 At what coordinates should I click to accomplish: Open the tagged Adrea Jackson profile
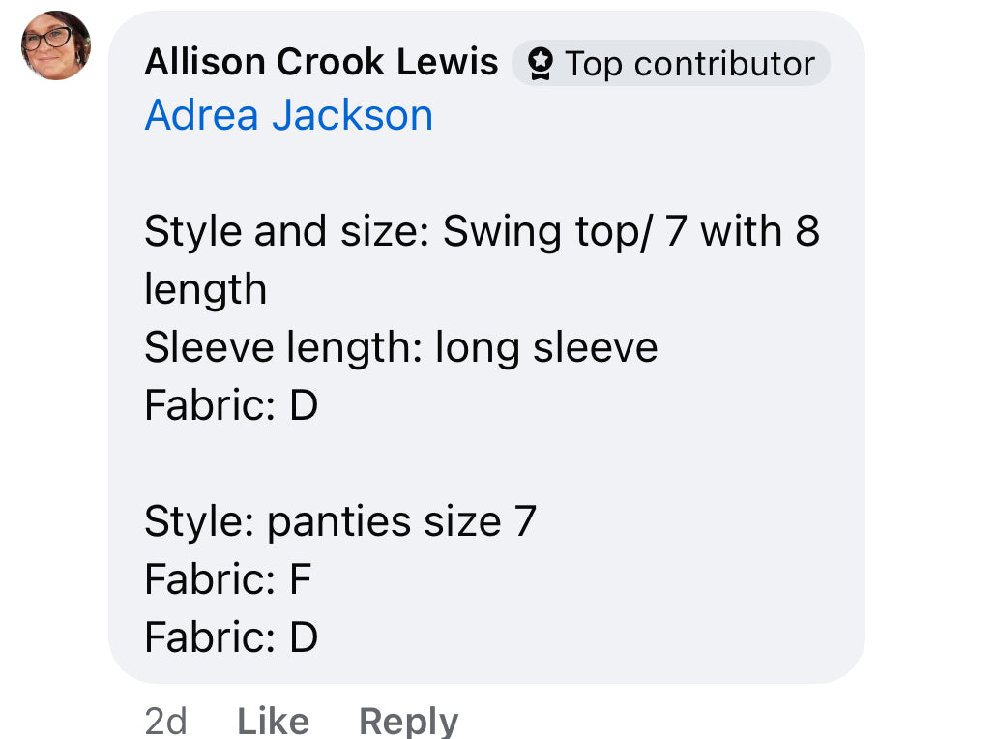pyautogui.click(x=288, y=116)
